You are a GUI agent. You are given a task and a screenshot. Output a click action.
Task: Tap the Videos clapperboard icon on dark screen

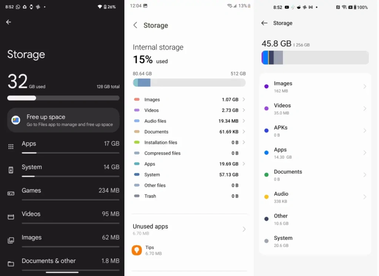[11, 217]
